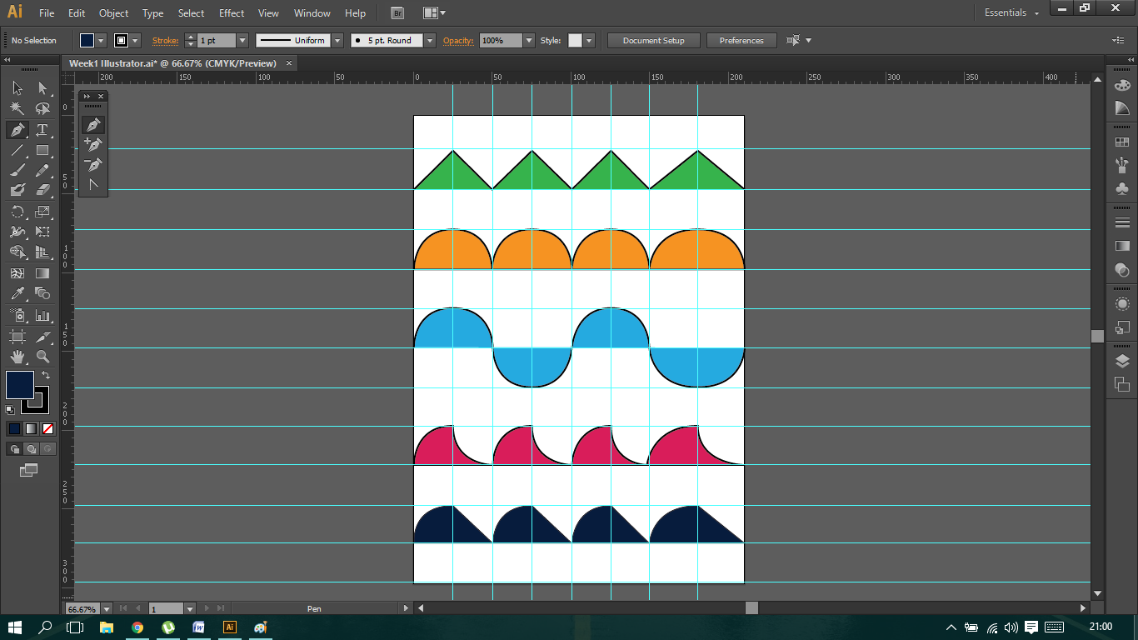Enable Draw Behind mode
This screenshot has width=1138, height=640.
[x=32, y=449]
